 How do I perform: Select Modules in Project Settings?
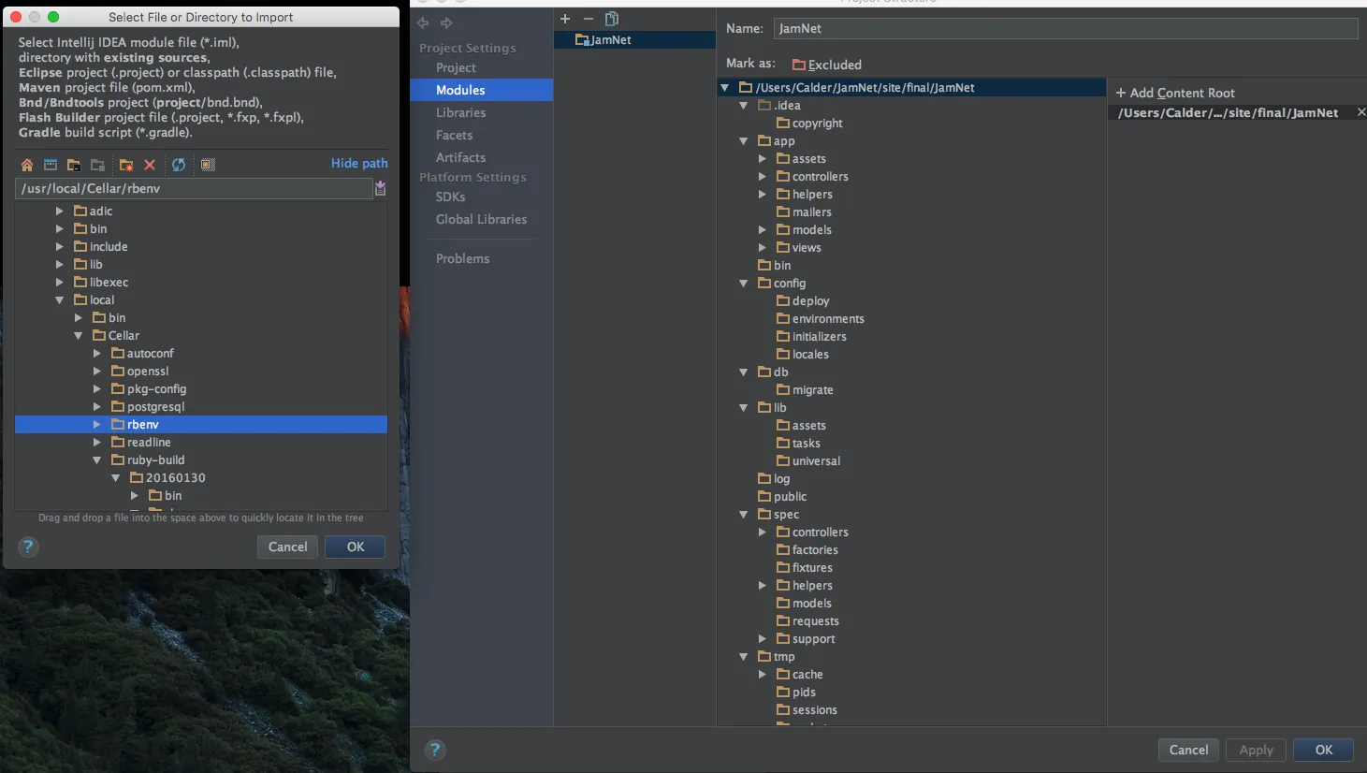point(481,91)
